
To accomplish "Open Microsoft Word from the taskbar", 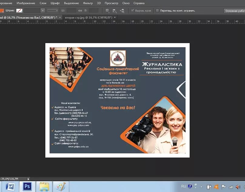I will 10,187.
